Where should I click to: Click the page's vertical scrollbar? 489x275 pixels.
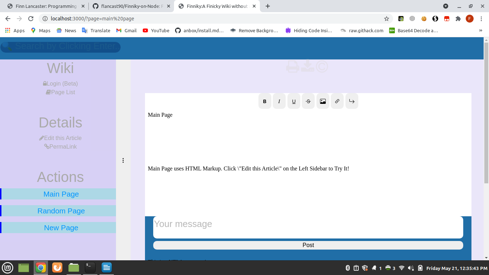486,113
